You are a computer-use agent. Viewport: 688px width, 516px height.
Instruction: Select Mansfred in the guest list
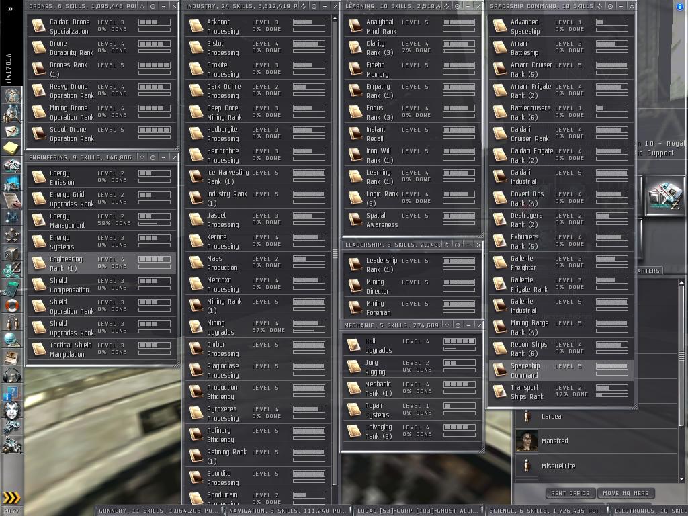[596, 441]
